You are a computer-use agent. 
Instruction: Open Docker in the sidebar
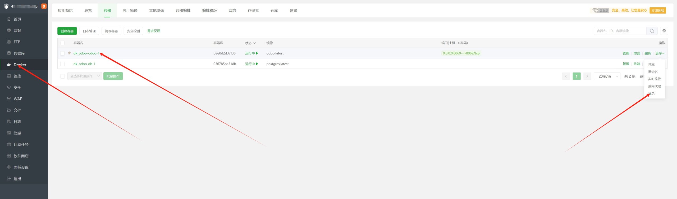pos(20,65)
